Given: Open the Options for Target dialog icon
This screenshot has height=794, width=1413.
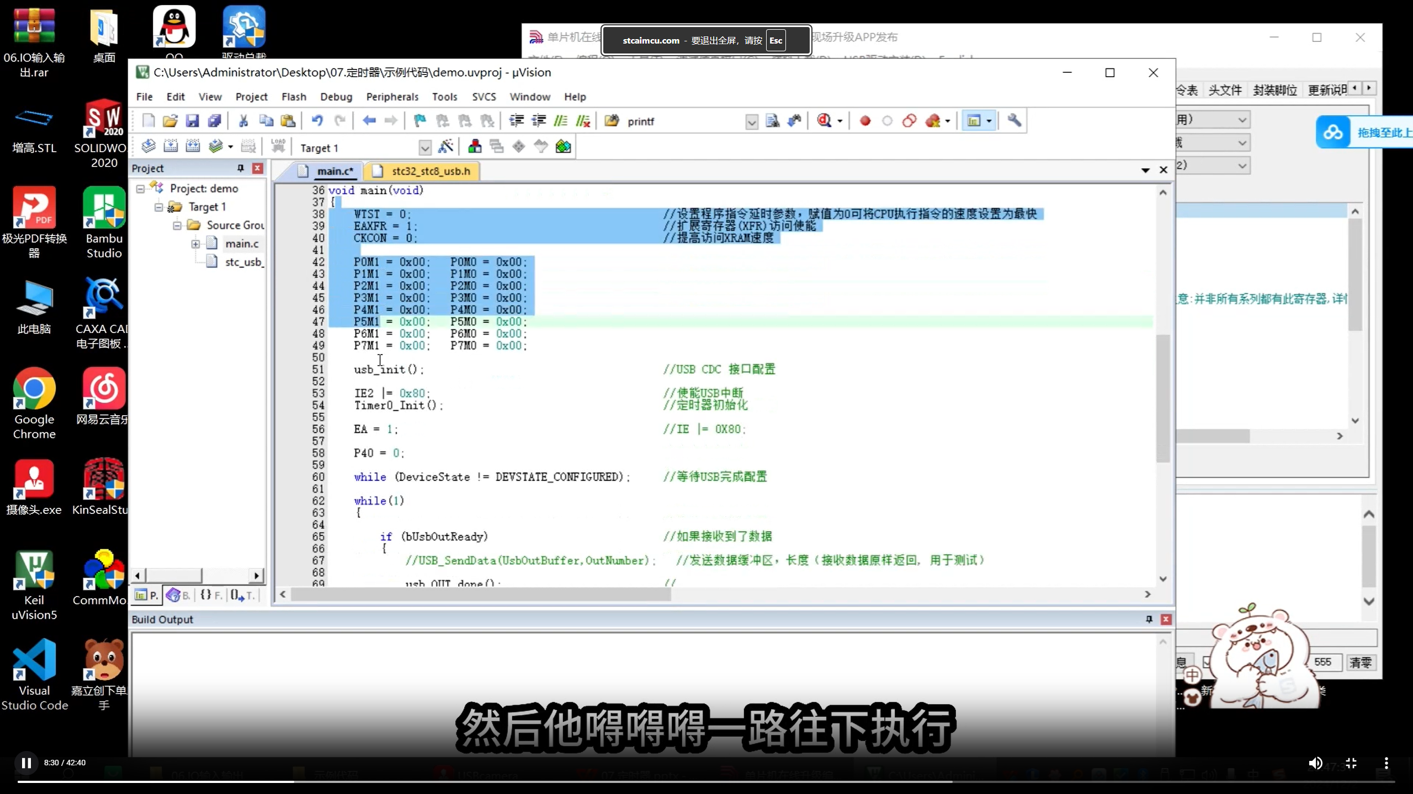Looking at the screenshot, I should point(447,146).
